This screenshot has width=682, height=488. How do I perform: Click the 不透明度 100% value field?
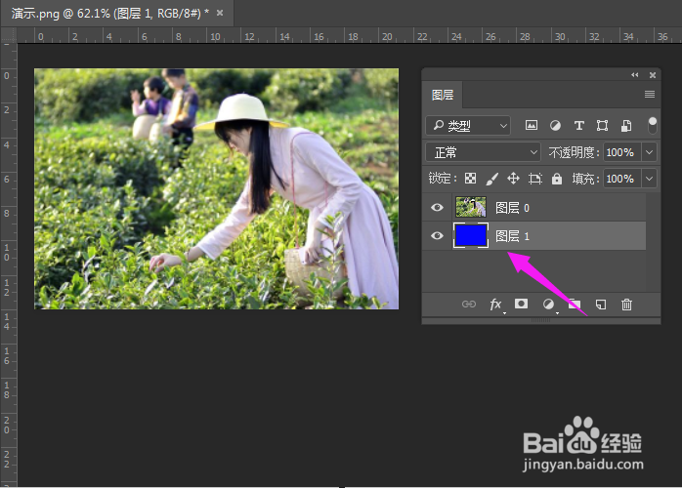[622, 152]
